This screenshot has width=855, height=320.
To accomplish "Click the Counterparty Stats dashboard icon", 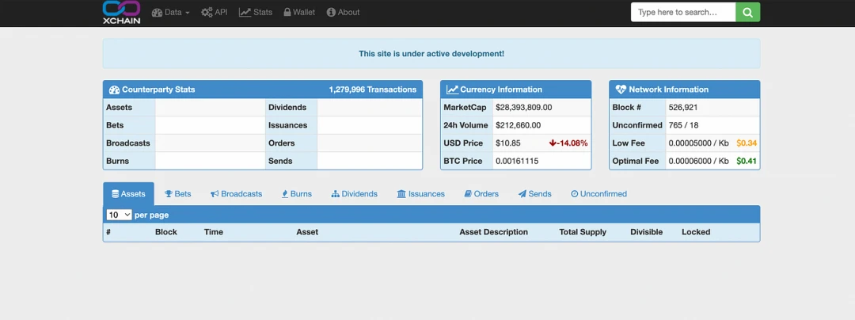I will (x=114, y=90).
